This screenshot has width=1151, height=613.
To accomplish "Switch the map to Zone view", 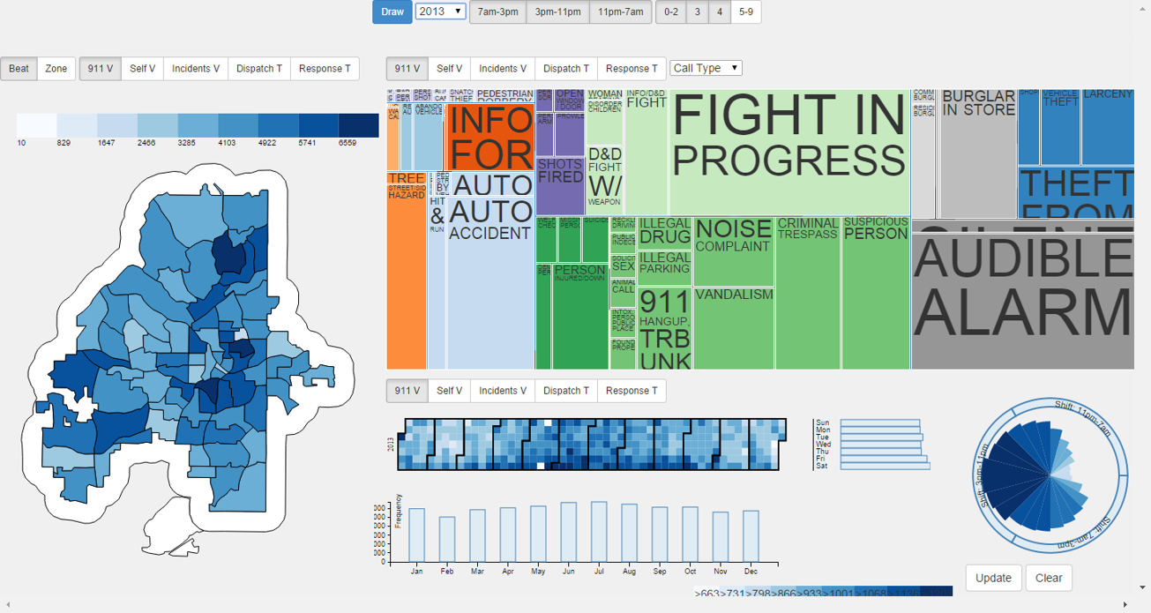I will click(56, 69).
